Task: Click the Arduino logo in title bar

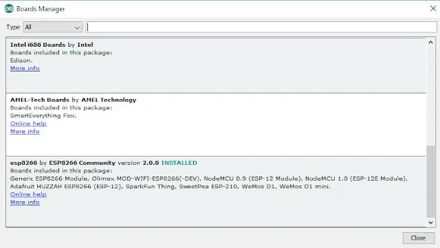Action: [9, 9]
